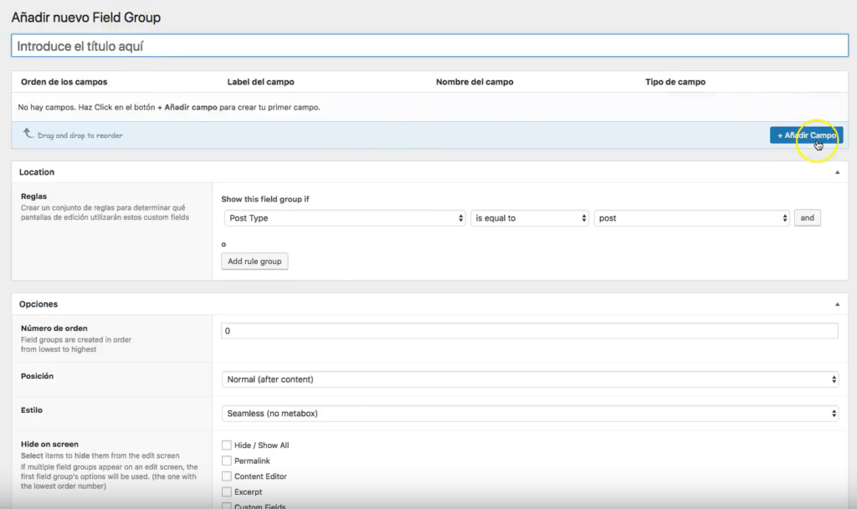Open the Estilo dropdown
The width and height of the screenshot is (857, 509).
530,414
